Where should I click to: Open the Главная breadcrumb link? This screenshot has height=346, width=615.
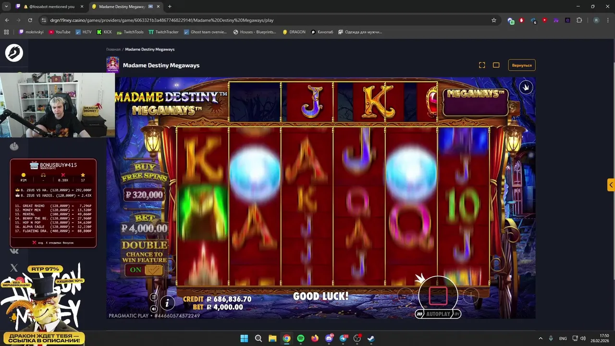(113, 49)
